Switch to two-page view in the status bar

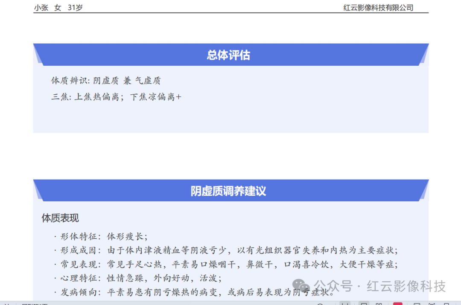379,304
